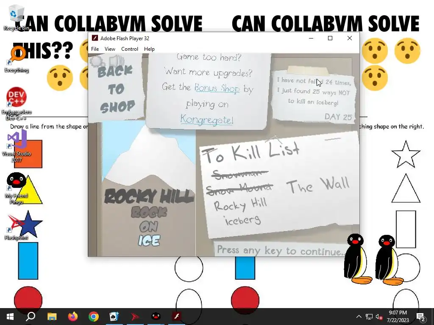
Task: Select the Embarcadero Dev-C++ desktop icon
Action: click(x=17, y=104)
